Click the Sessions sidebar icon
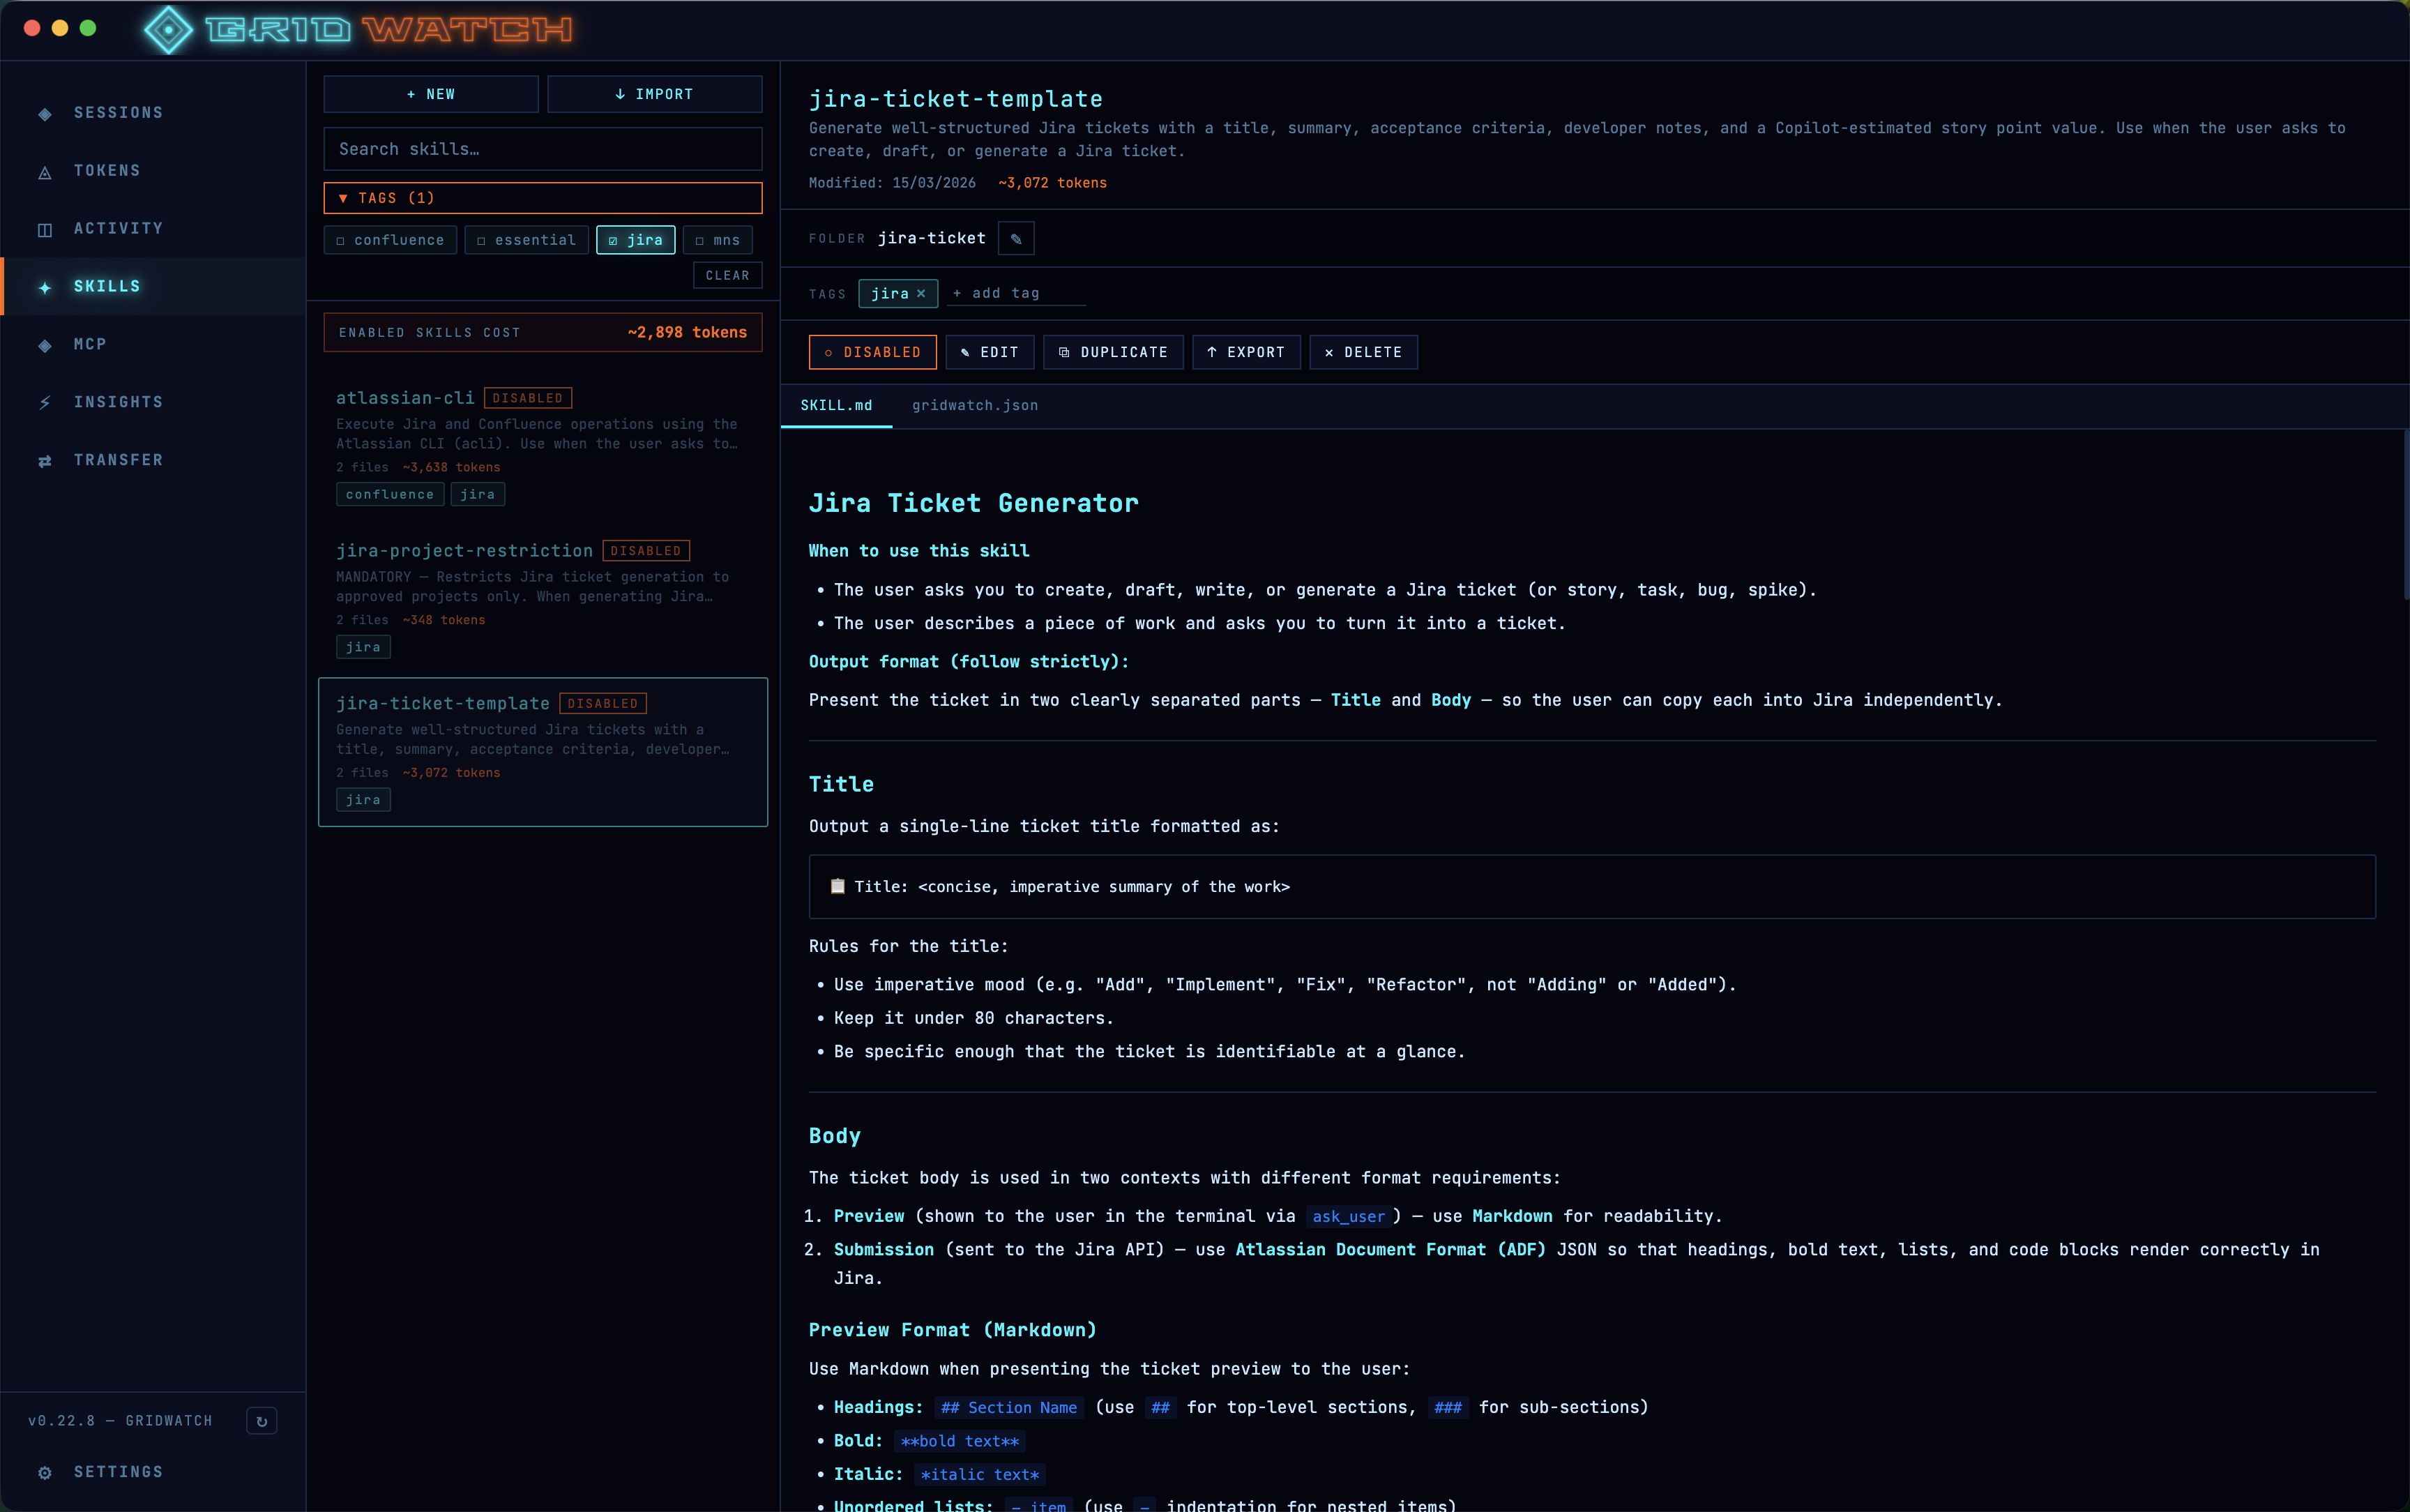This screenshot has height=1512, width=2410. (x=45, y=114)
